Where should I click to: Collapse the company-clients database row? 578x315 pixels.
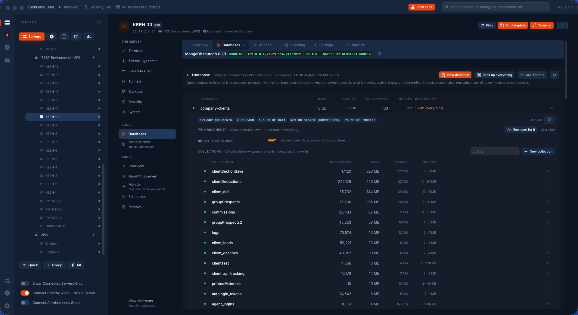click(552, 108)
